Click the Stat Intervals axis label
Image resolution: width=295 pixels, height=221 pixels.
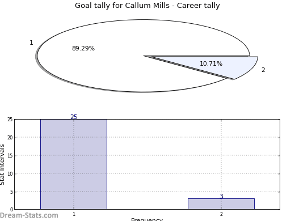click(2, 164)
